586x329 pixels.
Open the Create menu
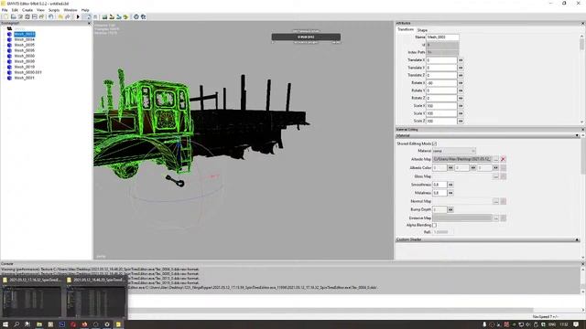(27, 10)
